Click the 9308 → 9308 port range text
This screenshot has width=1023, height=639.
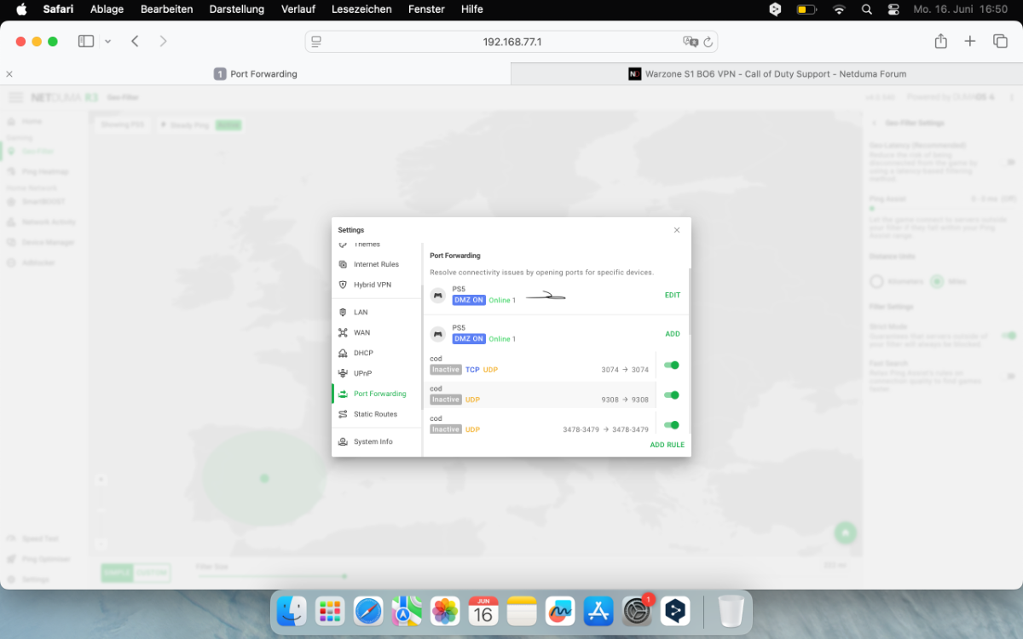point(625,400)
